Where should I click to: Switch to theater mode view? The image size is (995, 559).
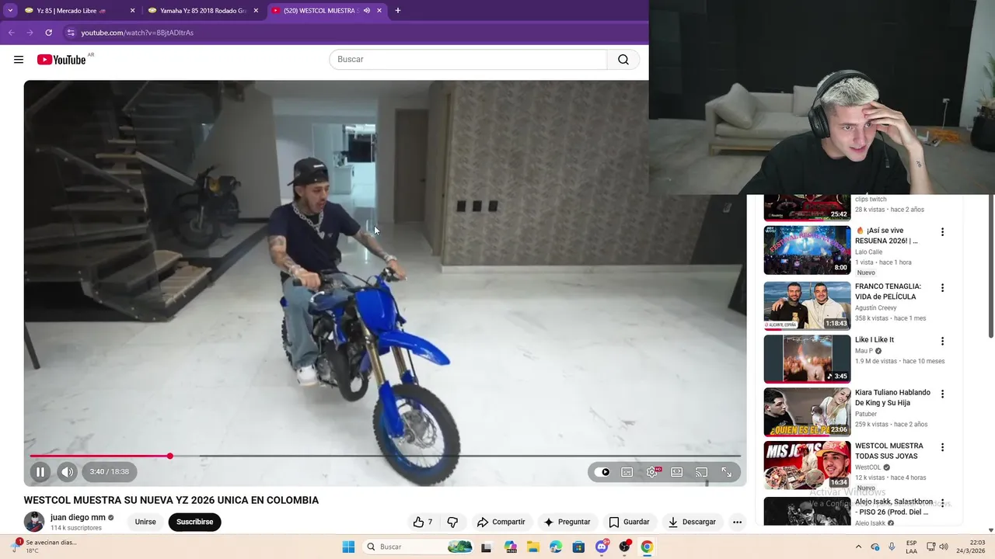(677, 472)
